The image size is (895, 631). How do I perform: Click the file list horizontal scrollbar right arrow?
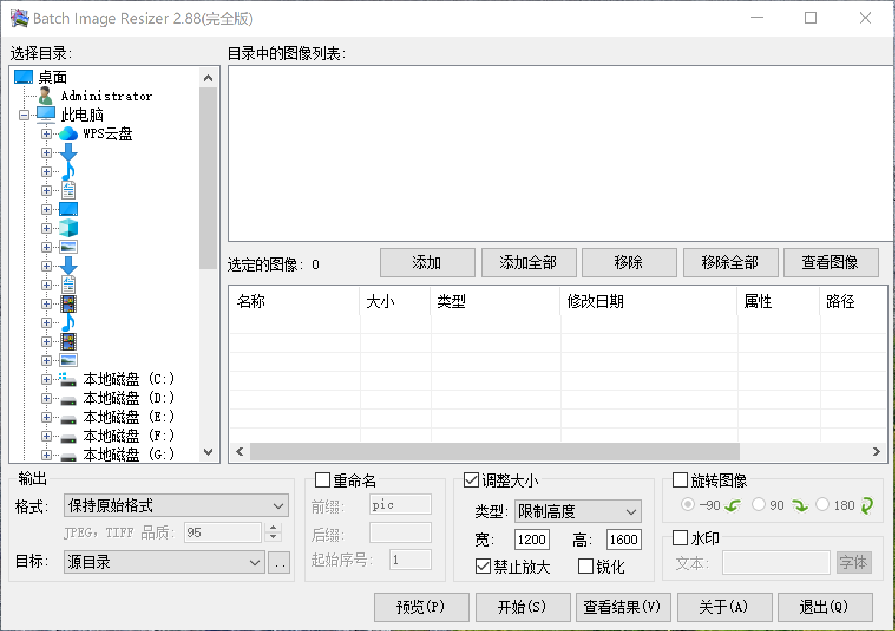pos(876,452)
